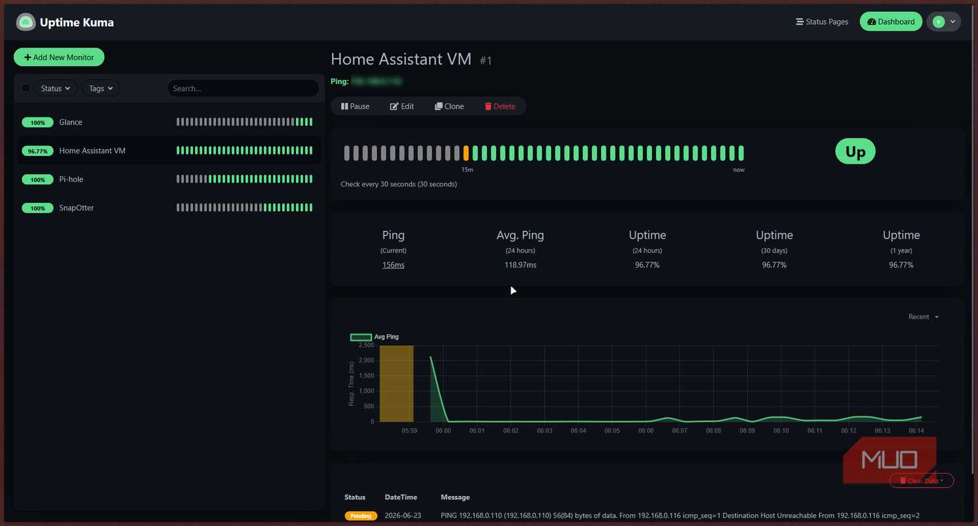Click the Glance 100% uptime badge
Viewport: 978px width, 526px height.
pos(38,123)
